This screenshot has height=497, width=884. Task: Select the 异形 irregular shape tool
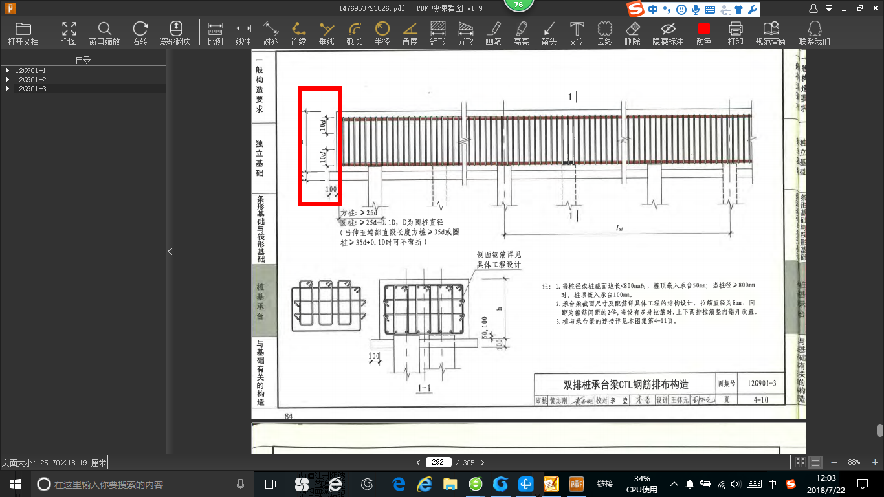[x=465, y=34]
